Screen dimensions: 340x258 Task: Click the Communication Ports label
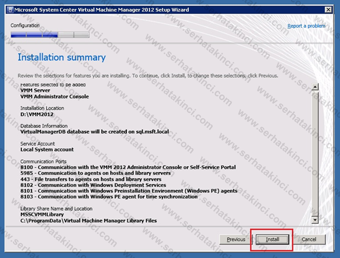click(x=43, y=162)
